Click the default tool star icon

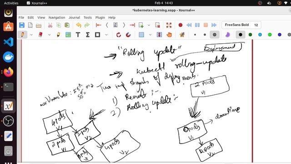(182, 35)
